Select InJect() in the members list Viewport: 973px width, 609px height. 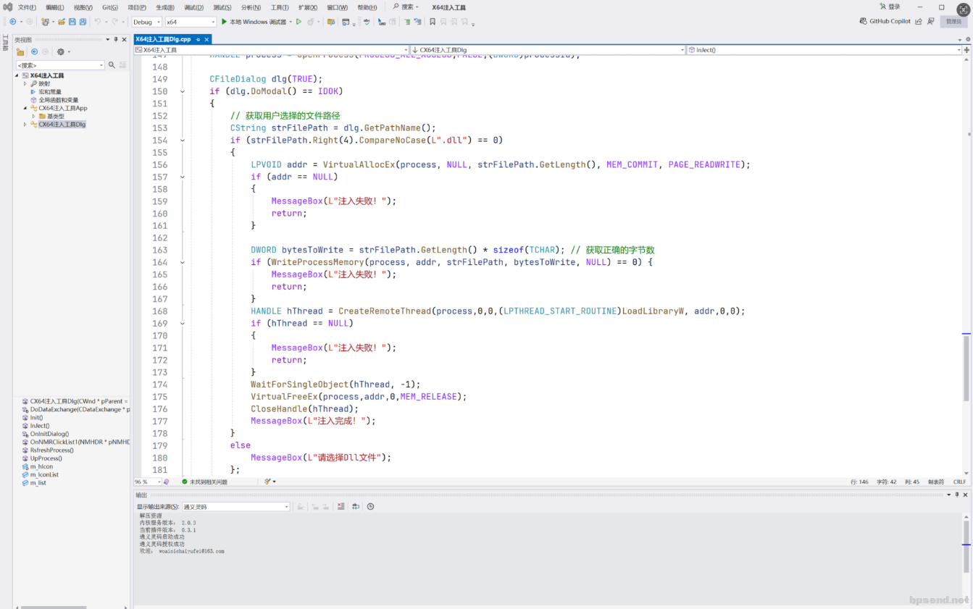click(40, 426)
